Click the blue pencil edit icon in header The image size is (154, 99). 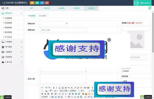tap(42, 3)
